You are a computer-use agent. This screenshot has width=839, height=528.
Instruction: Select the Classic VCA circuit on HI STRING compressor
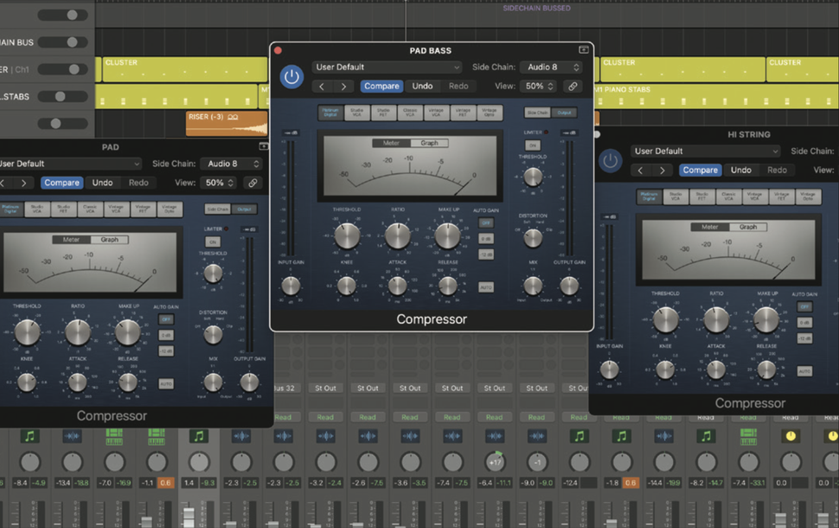pos(727,196)
